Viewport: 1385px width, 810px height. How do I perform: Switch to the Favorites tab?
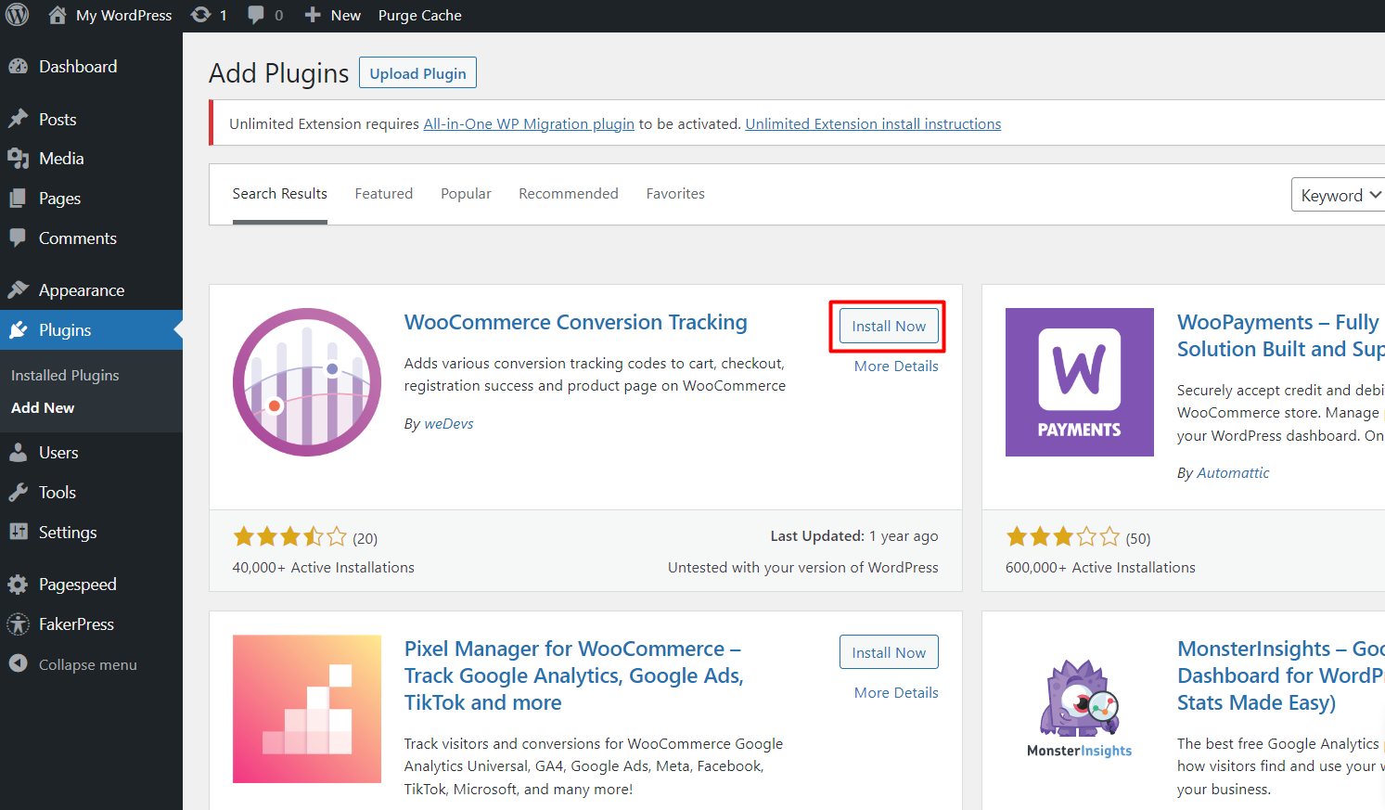point(675,194)
